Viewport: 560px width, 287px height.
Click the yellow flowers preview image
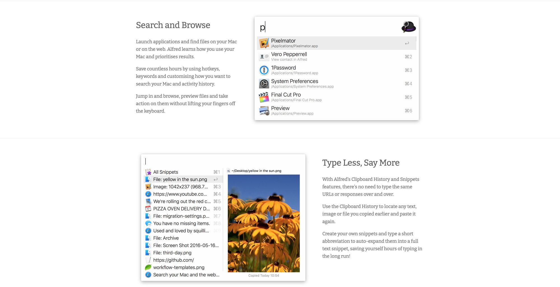(x=263, y=223)
